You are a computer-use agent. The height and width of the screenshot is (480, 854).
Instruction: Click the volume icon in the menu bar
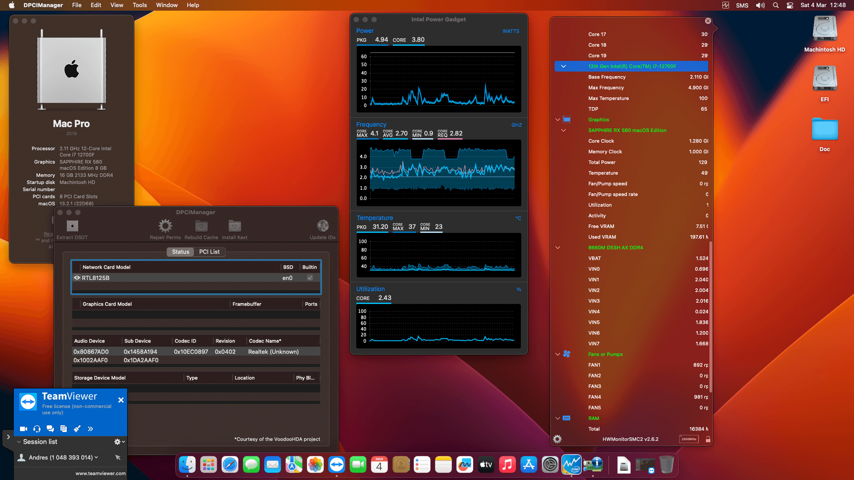760,5
